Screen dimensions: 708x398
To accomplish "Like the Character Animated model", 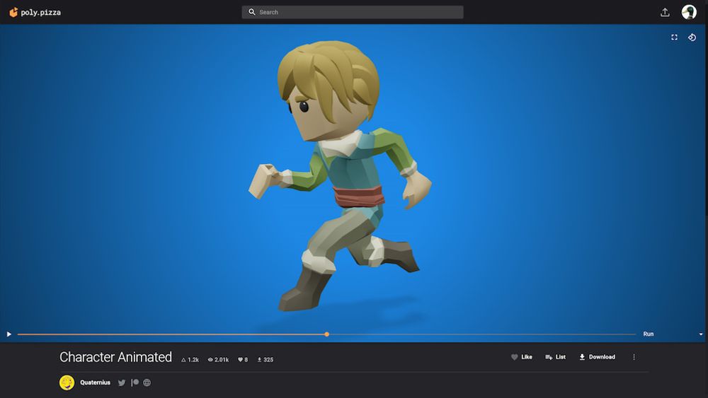I will coord(522,357).
